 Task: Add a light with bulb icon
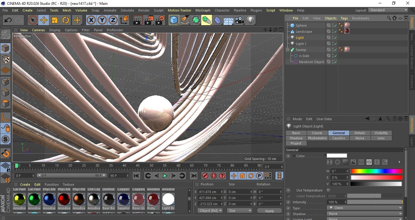pos(250,20)
